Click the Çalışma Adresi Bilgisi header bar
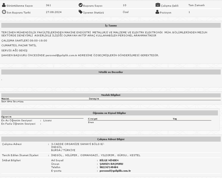This screenshot has width=222, height=178. (111, 139)
